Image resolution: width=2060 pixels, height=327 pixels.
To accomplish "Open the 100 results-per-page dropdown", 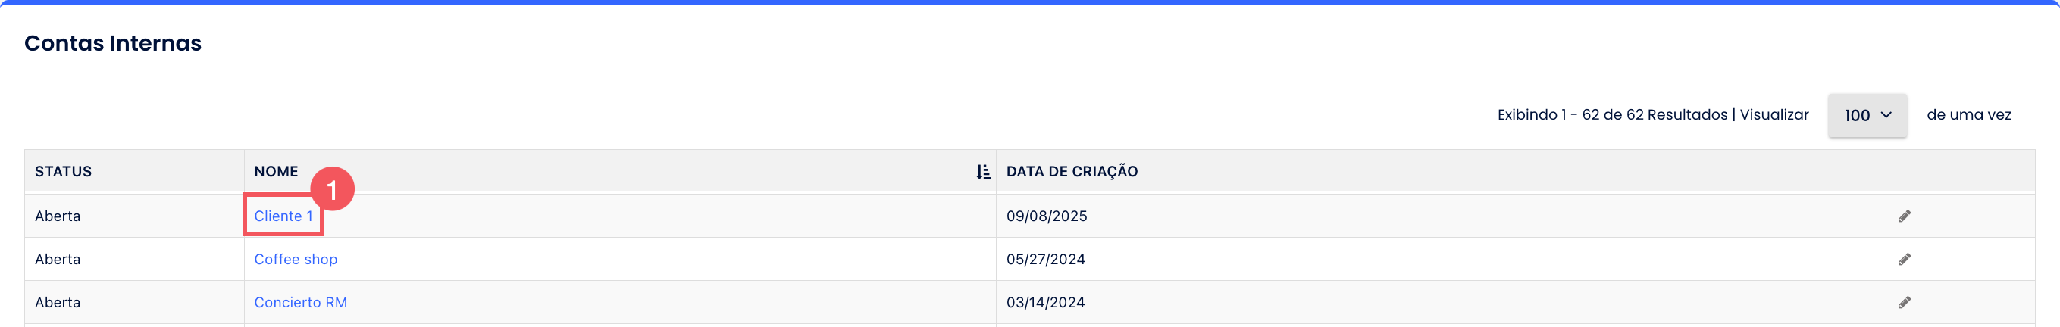I will pyautogui.click(x=1867, y=115).
